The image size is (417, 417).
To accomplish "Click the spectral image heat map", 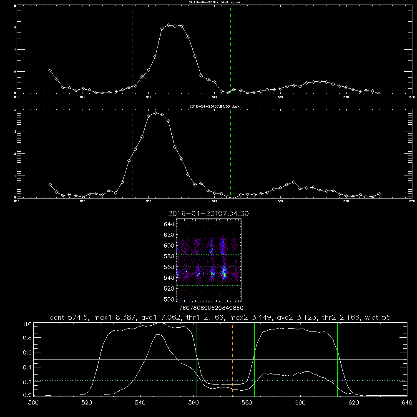I will (209, 260).
